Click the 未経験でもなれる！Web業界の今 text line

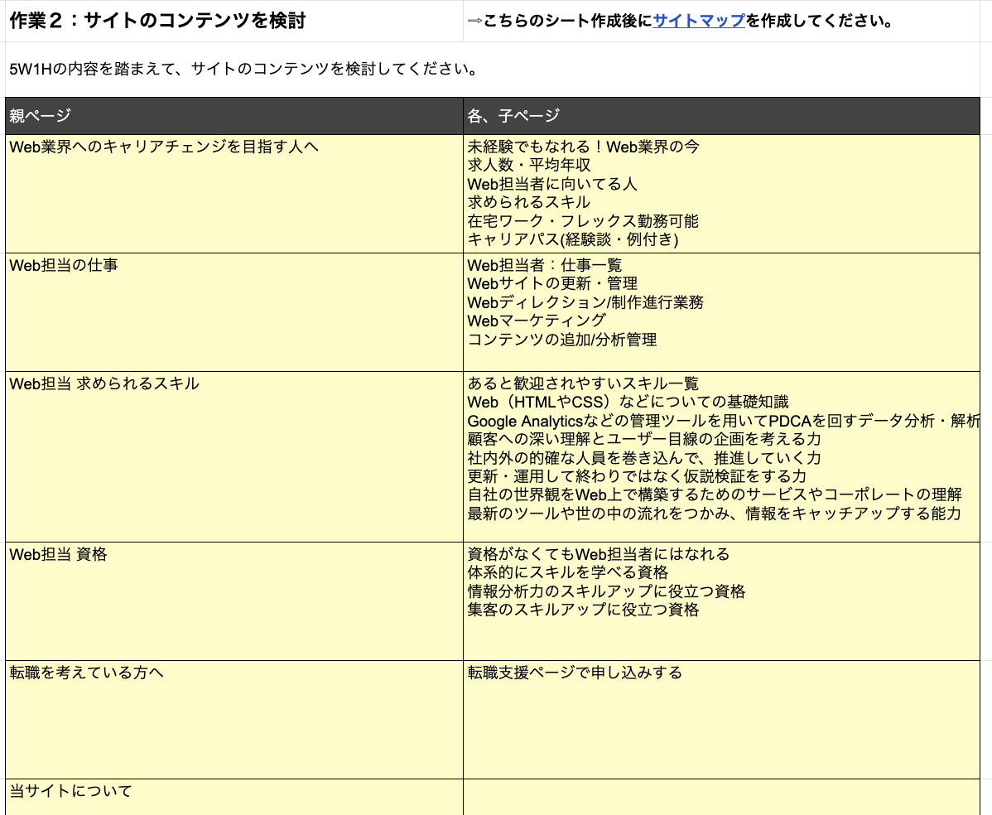pos(583,147)
